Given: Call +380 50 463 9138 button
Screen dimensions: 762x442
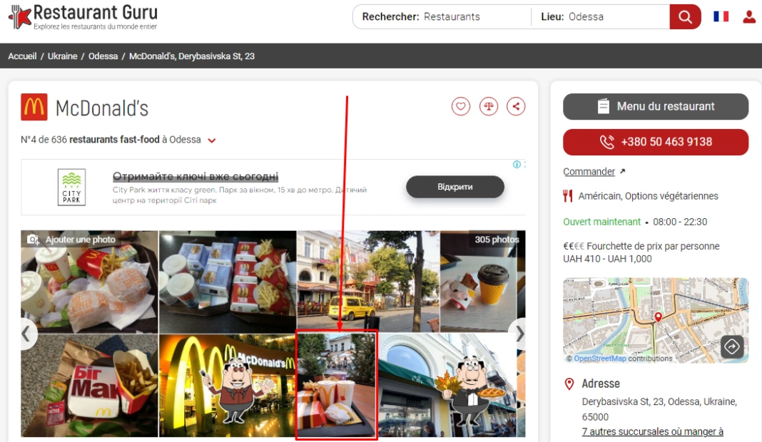Looking at the screenshot, I should [x=656, y=142].
